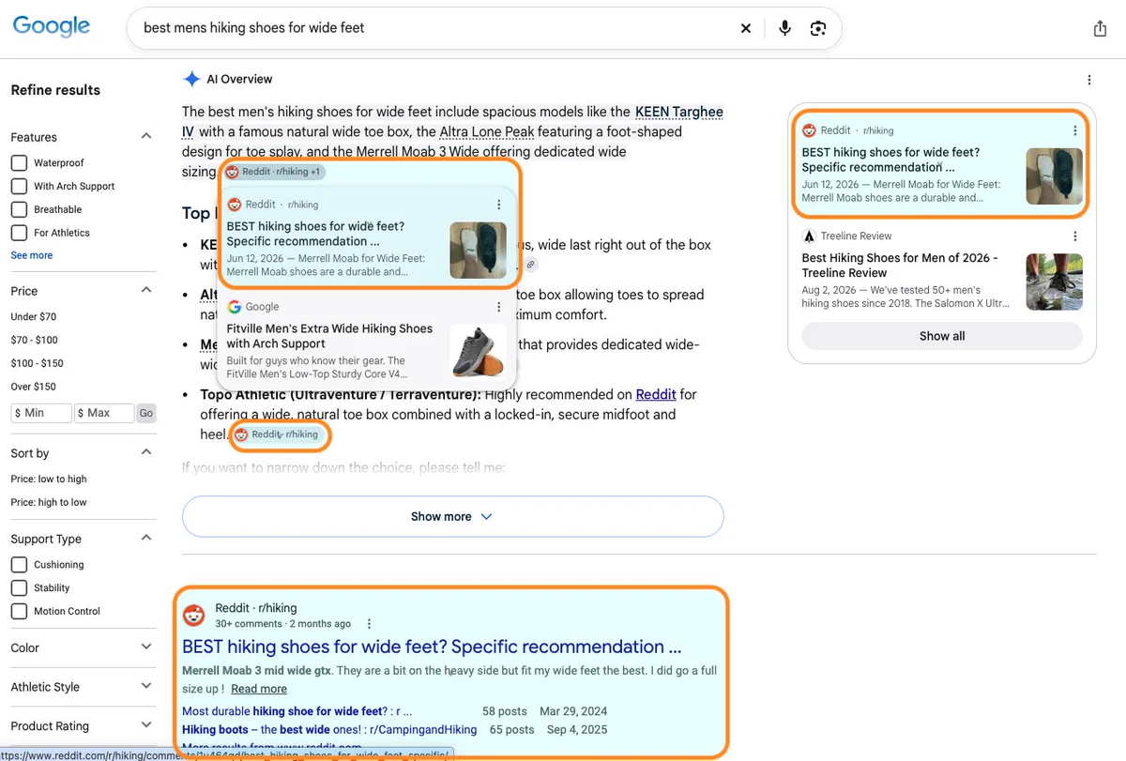Viewport: 1126px width, 761px height.
Task: Expand the Color filter section
Action: tap(146, 647)
